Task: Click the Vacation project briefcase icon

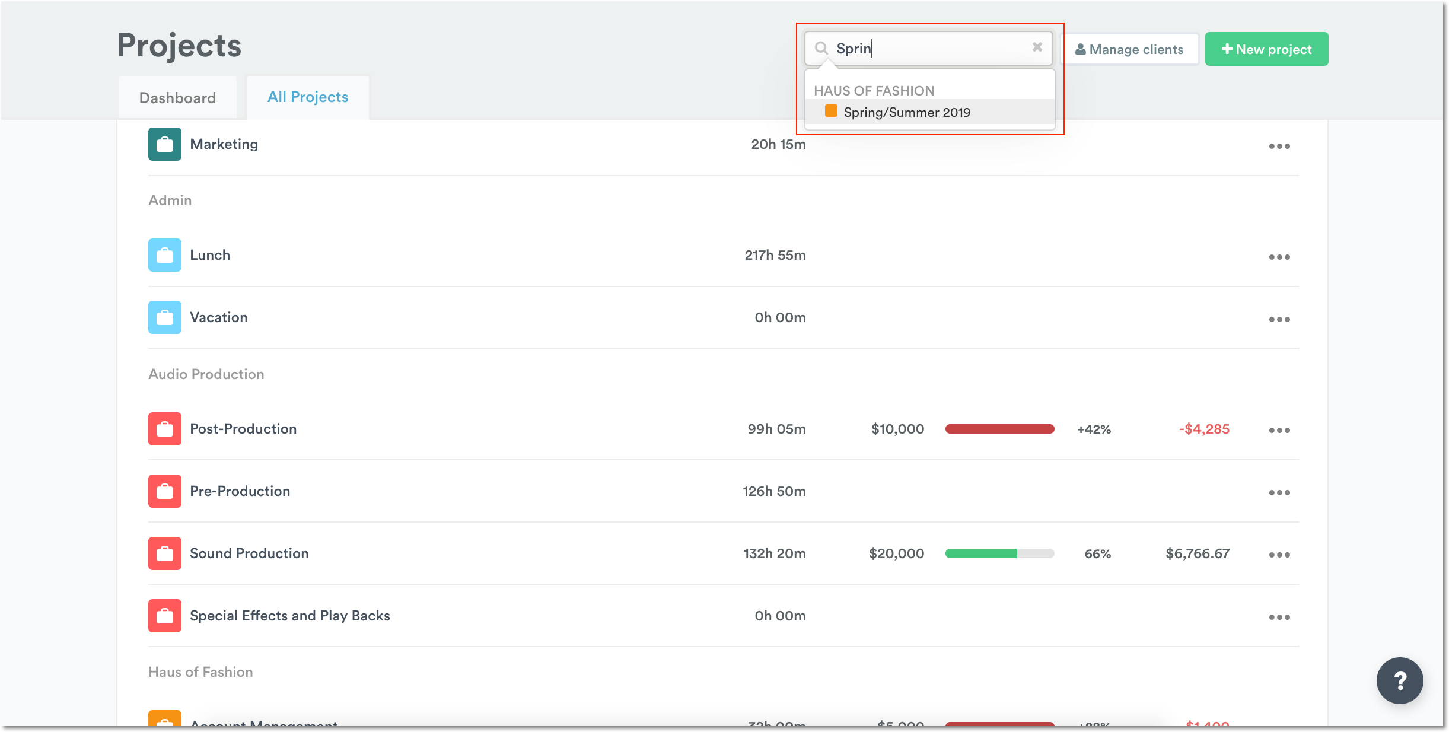Action: [164, 317]
